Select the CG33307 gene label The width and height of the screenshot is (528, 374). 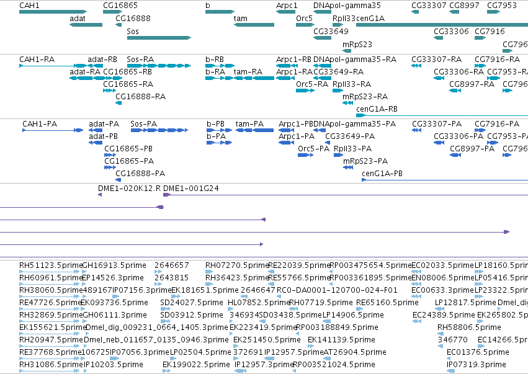(x=429, y=6)
